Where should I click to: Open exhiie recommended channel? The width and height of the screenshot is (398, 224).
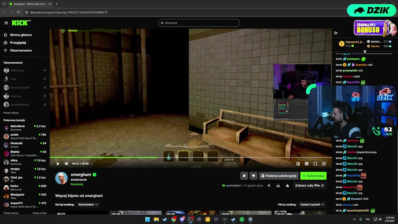25,136
